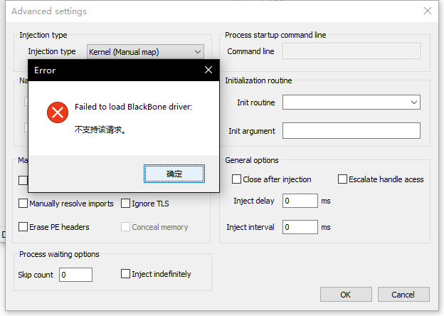444x316 pixels.
Task: Check Manually resolve imports option
Action: point(23,204)
